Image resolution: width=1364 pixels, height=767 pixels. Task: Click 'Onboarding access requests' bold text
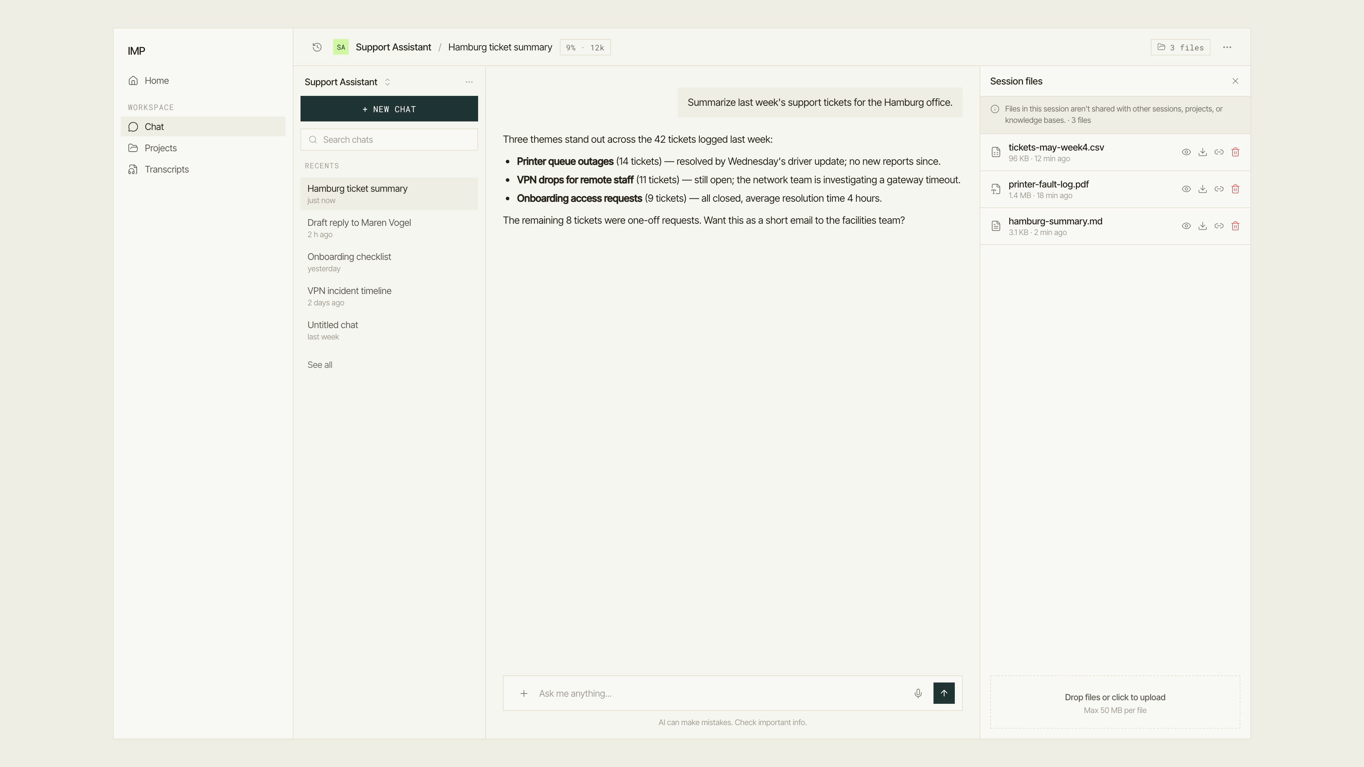pyautogui.click(x=579, y=198)
